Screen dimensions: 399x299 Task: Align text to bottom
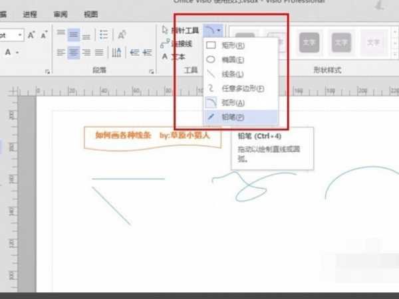point(86,37)
